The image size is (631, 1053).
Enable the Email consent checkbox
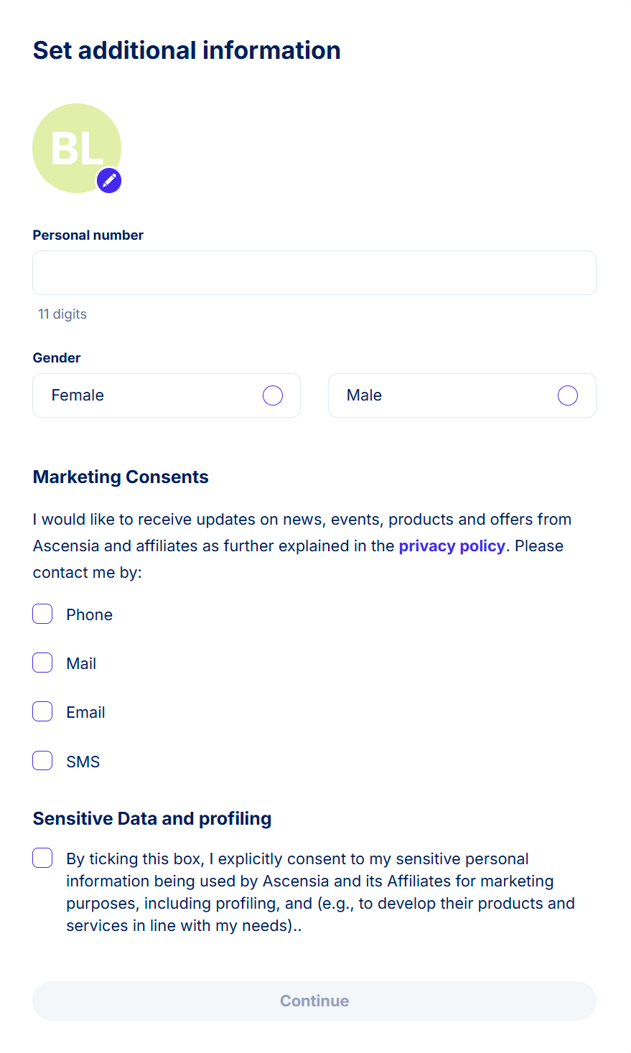coord(42,711)
